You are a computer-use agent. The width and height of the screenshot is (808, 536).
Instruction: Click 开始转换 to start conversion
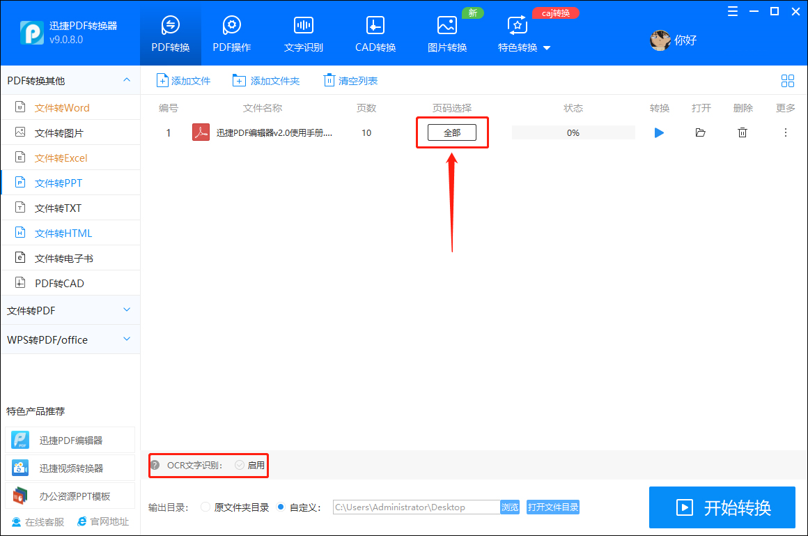coord(722,507)
